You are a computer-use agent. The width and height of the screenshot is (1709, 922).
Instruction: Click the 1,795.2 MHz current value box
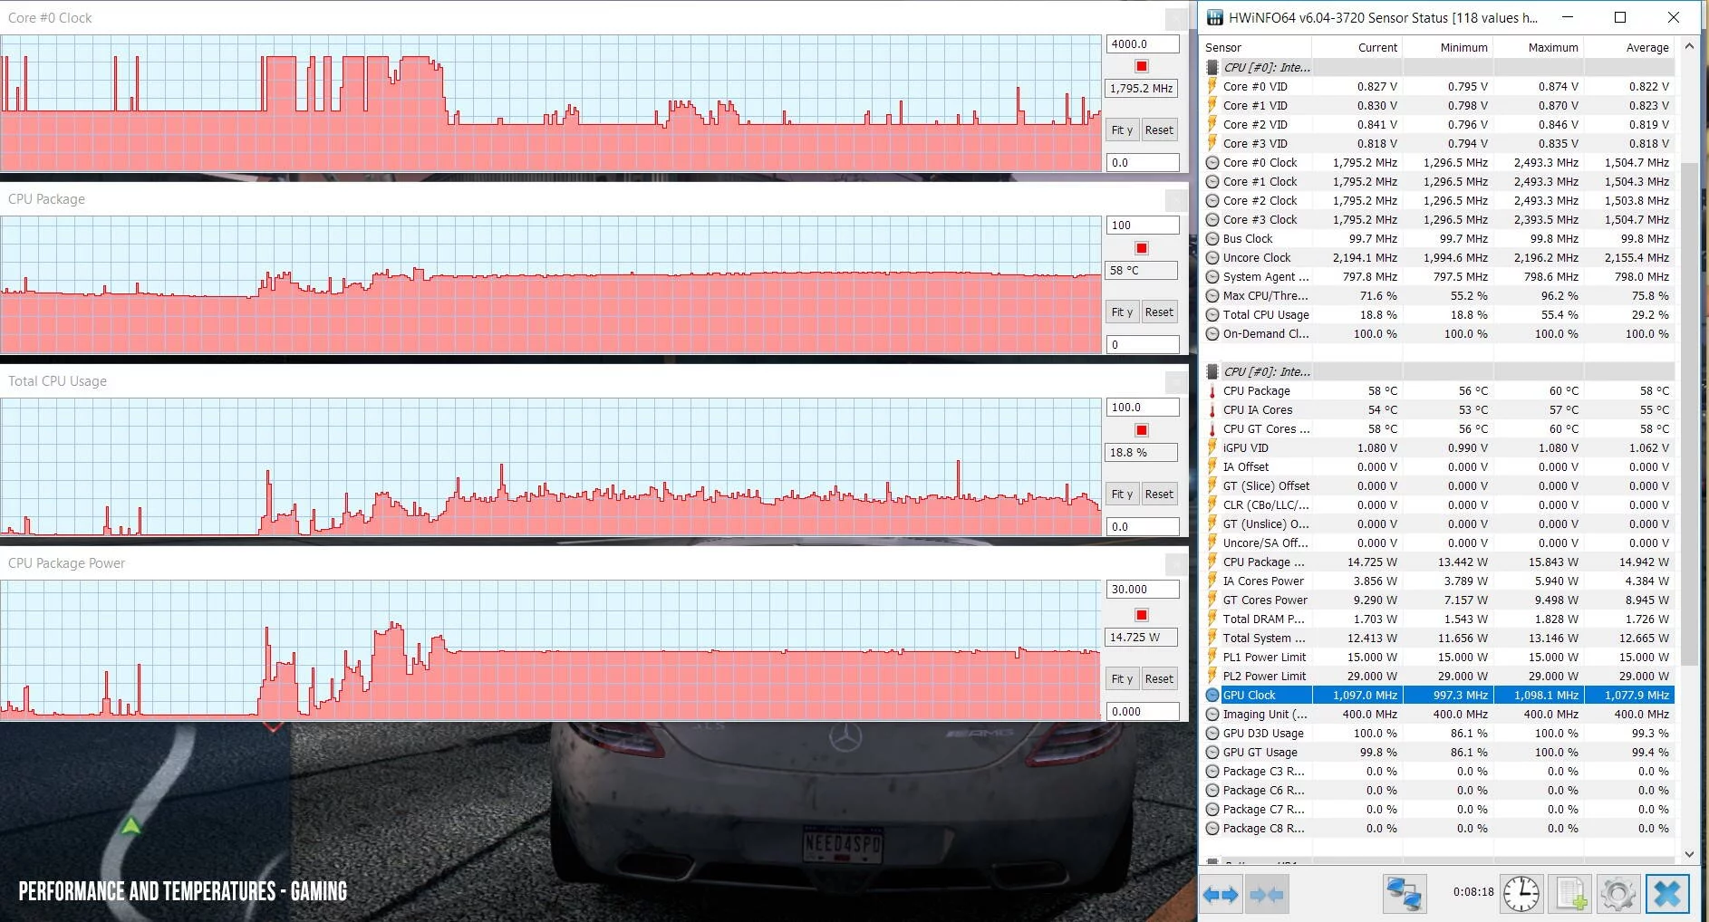[x=1142, y=88]
